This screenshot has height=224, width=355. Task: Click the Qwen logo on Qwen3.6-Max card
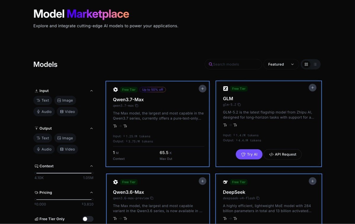point(115,182)
